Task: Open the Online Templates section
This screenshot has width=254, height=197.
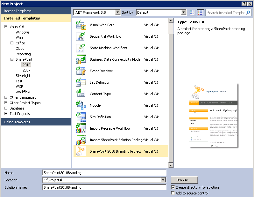Action: coord(17,122)
